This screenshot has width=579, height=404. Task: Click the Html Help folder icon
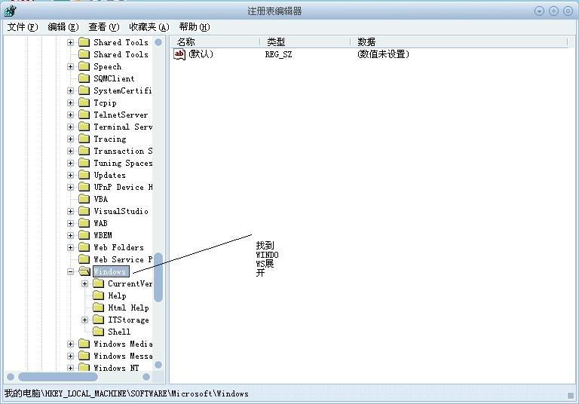coord(98,308)
